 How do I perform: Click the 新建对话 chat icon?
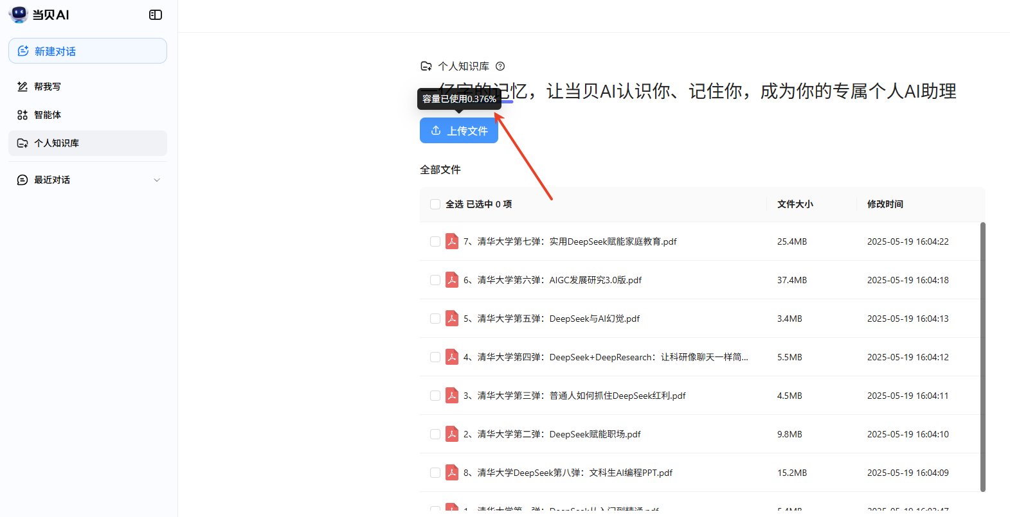click(x=23, y=51)
